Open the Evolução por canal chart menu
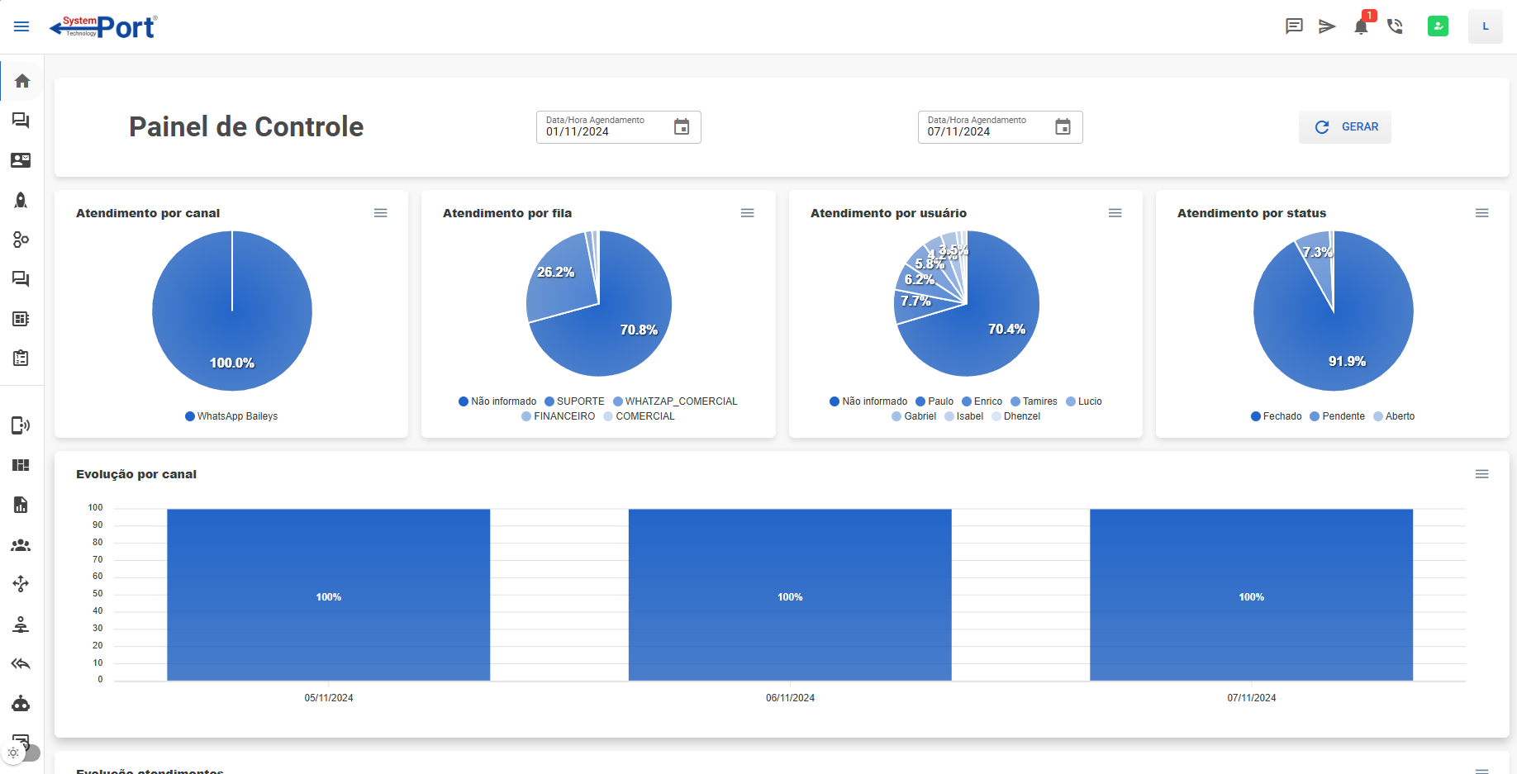Viewport: 1517px width, 774px height. pos(1481,474)
